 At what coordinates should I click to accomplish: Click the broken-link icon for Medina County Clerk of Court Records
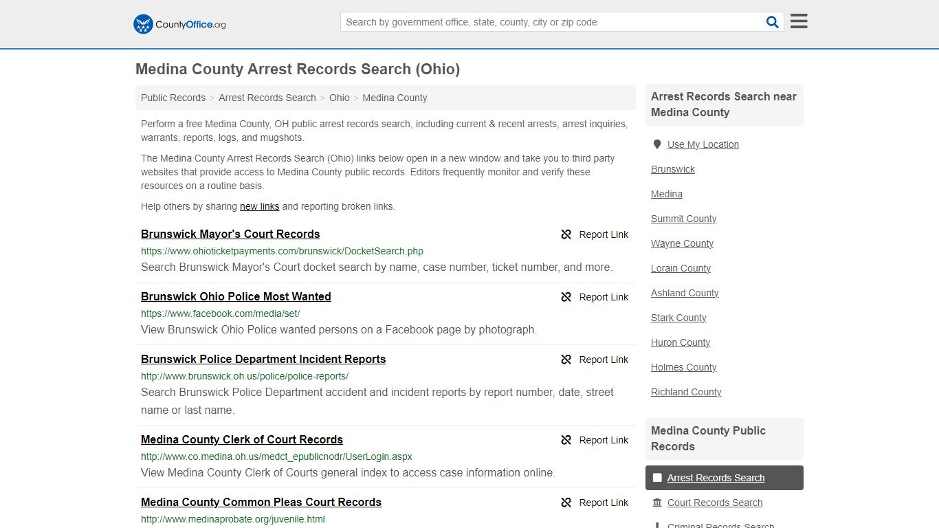point(566,440)
